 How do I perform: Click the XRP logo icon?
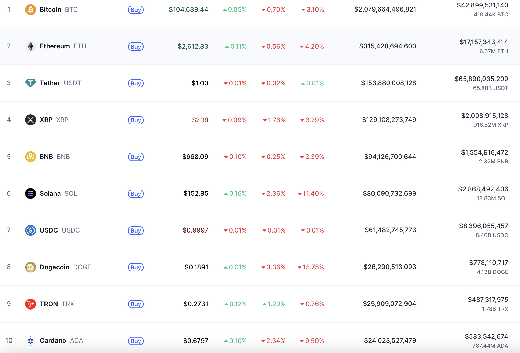coord(30,120)
